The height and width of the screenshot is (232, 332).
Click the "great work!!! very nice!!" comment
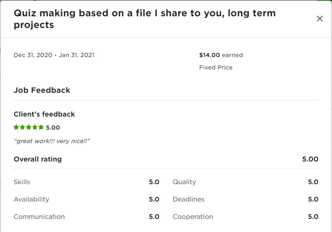pyautogui.click(x=52, y=141)
